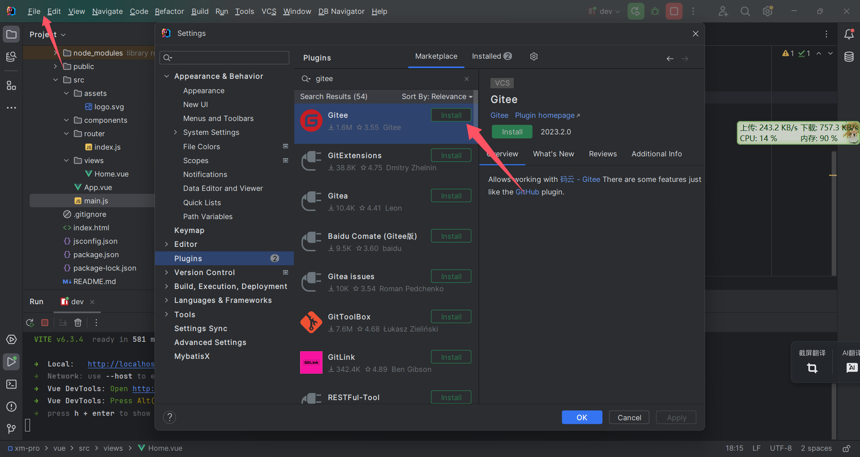Expand the Tools settings section
860x457 pixels.
[x=167, y=315]
